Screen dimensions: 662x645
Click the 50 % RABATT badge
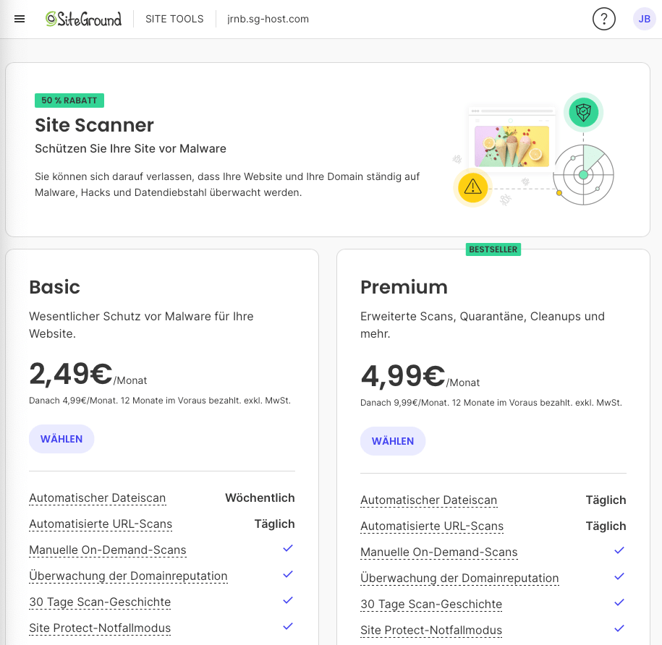69,101
